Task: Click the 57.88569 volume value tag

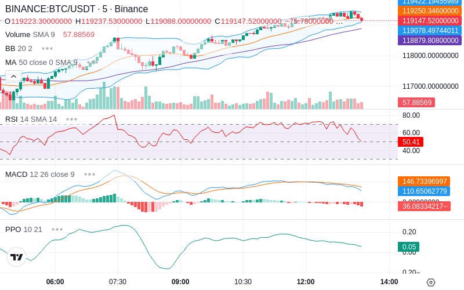Action: [x=416, y=103]
